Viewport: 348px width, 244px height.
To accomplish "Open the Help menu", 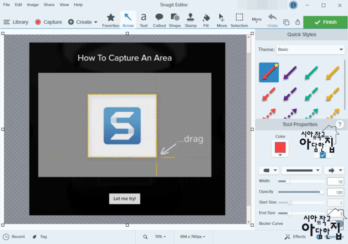I will (x=78, y=5).
